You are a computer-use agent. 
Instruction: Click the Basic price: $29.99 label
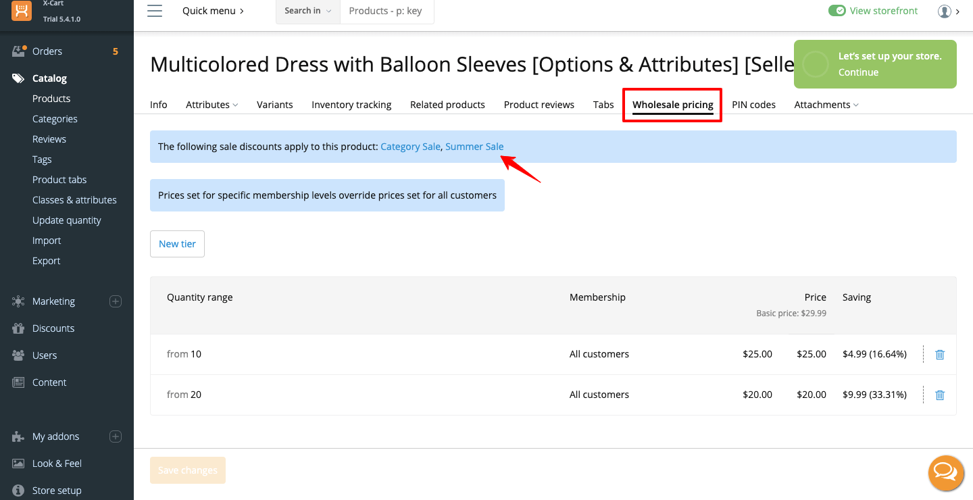click(791, 314)
